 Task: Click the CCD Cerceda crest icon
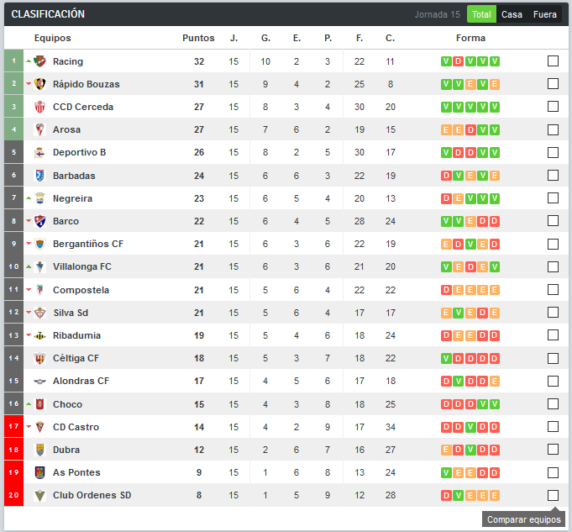tap(39, 107)
